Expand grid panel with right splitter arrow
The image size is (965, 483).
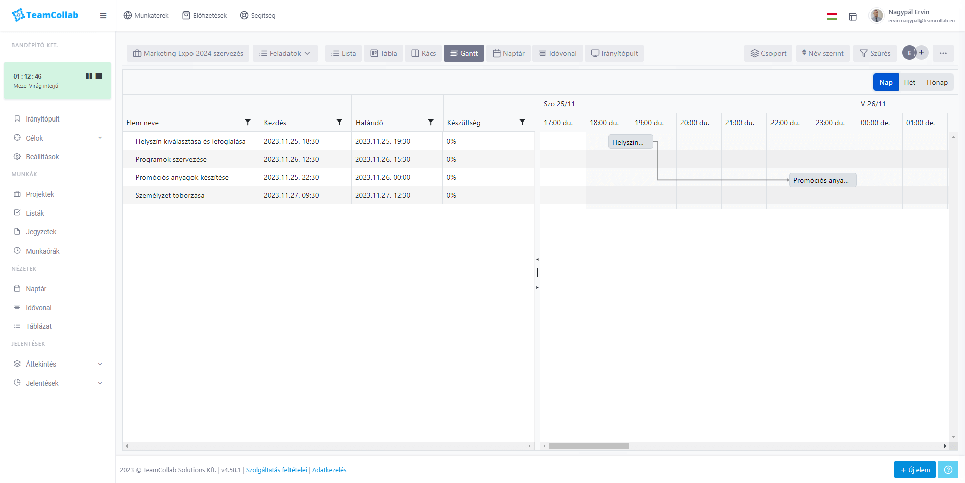[537, 288]
